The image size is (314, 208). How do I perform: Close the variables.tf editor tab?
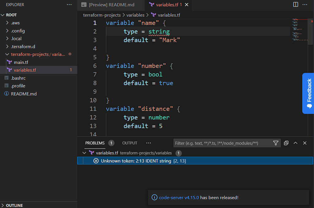[187, 5]
